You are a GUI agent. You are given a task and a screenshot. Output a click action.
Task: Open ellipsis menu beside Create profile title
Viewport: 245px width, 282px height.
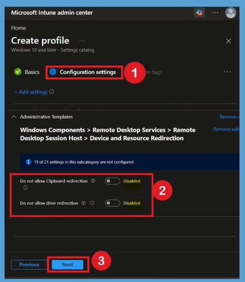click(82, 41)
